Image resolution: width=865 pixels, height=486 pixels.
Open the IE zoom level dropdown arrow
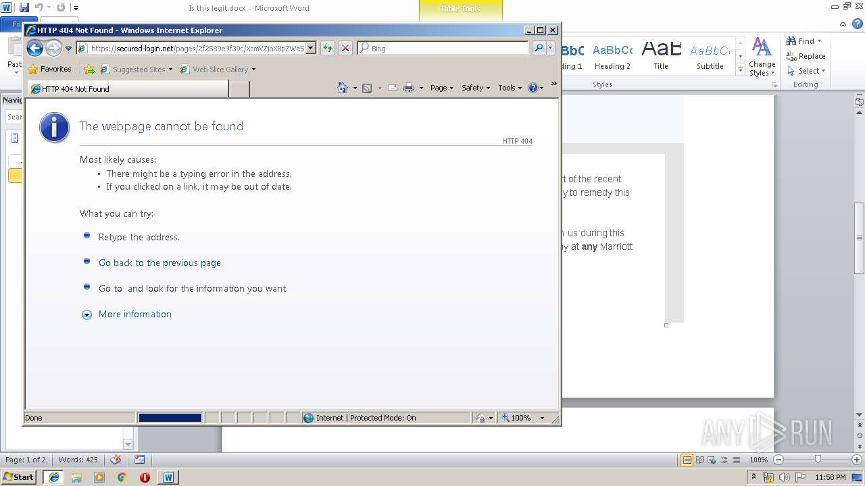click(541, 418)
